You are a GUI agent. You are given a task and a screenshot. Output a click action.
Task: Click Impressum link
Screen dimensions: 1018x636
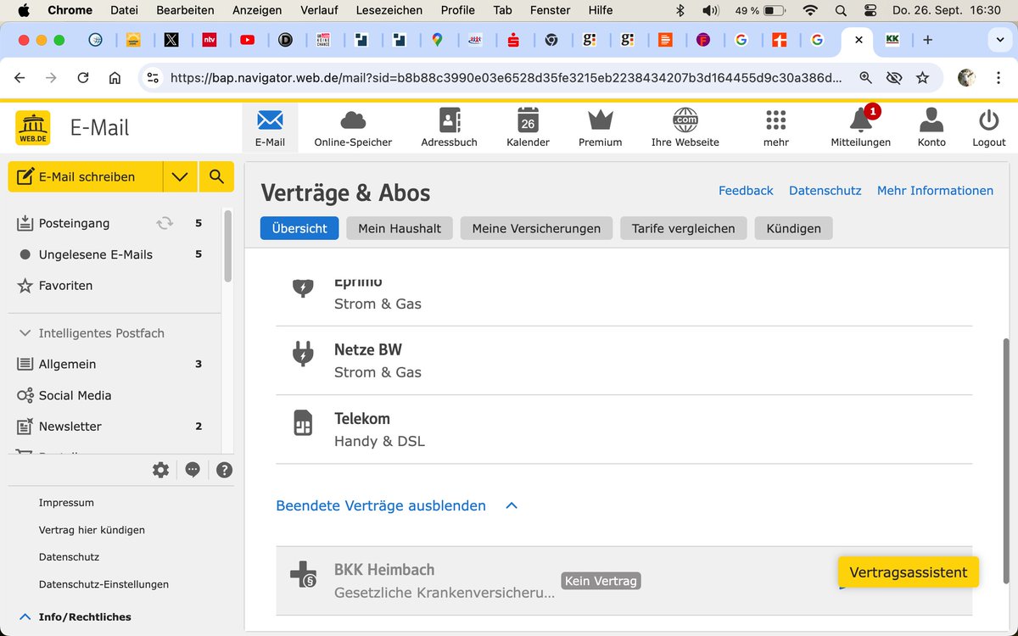pyautogui.click(x=66, y=503)
